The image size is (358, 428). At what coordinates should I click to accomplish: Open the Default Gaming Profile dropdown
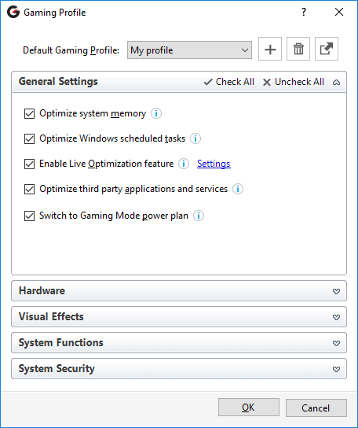click(189, 50)
